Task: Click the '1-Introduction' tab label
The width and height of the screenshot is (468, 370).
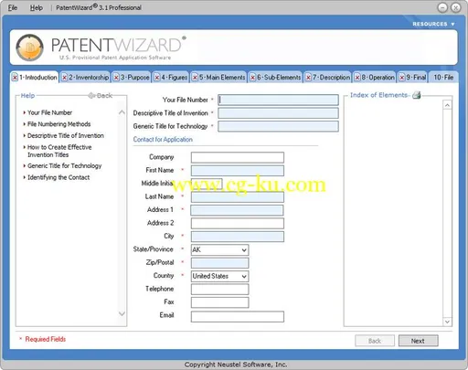Action: pos(38,78)
